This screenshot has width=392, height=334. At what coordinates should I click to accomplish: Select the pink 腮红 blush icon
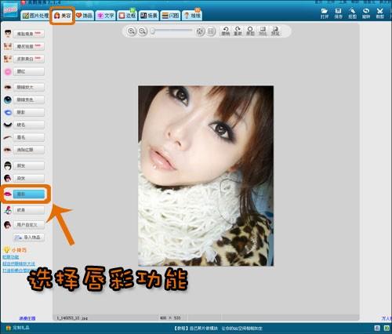click(8, 71)
